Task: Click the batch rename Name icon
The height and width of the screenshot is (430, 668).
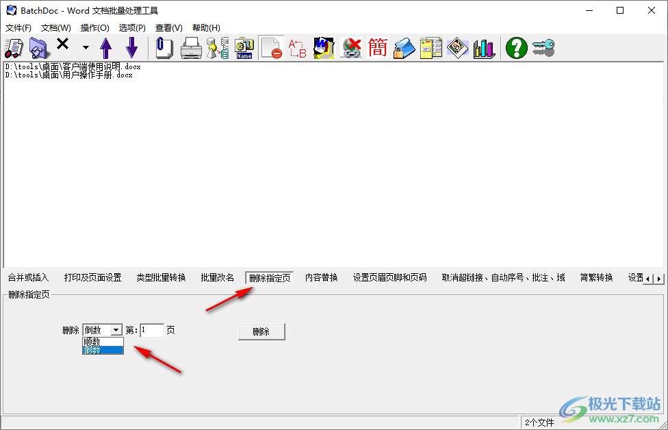Action: 244,48
